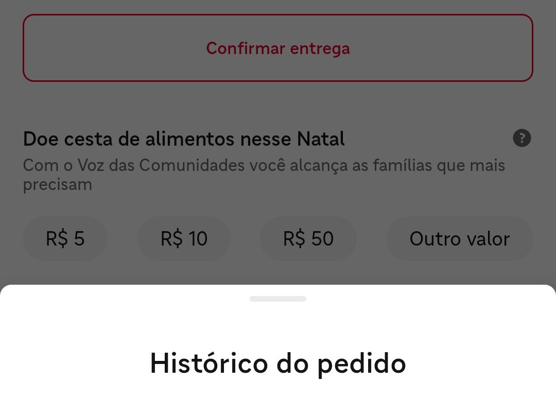Click the dark circular question mark icon
The height and width of the screenshot is (416, 556).
[522, 138]
